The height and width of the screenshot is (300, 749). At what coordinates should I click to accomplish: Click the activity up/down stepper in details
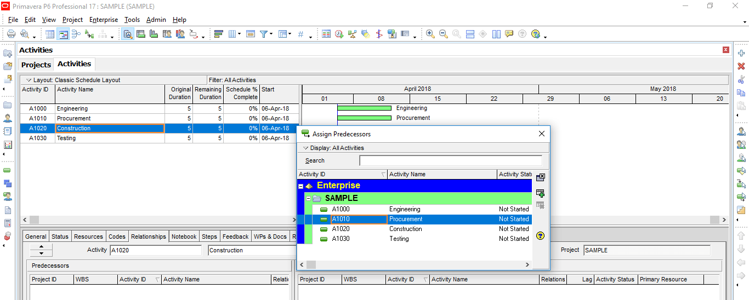(x=41, y=250)
